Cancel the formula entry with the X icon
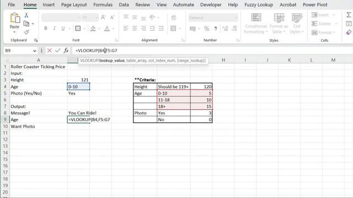This screenshot has width=353, height=198. click(x=49, y=51)
